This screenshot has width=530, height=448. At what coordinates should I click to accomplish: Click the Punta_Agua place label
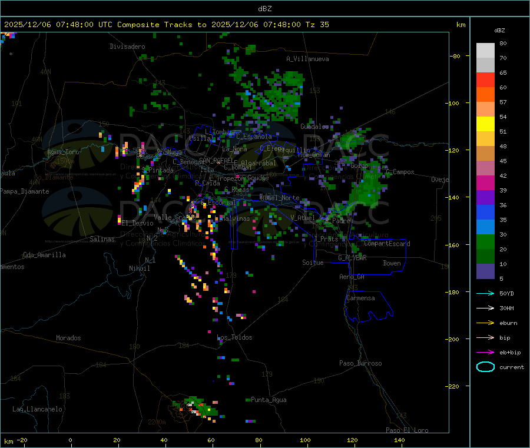click(x=269, y=400)
